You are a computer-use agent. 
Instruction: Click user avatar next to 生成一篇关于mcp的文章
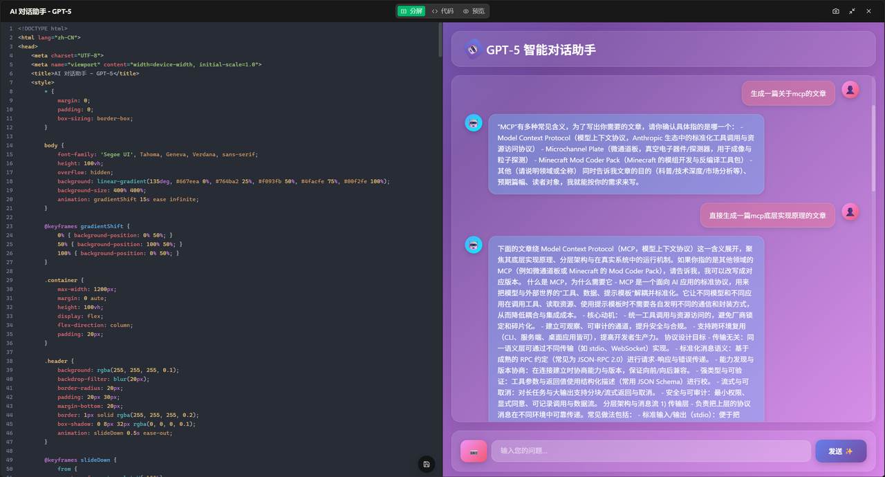point(850,89)
